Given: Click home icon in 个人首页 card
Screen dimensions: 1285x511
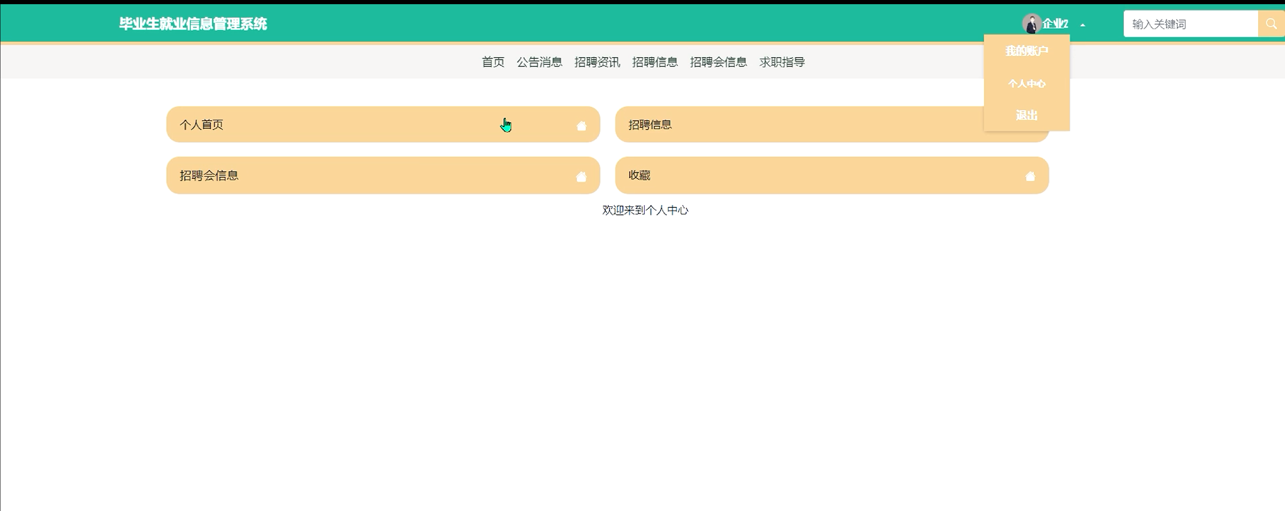Looking at the screenshot, I should click(x=581, y=125).
